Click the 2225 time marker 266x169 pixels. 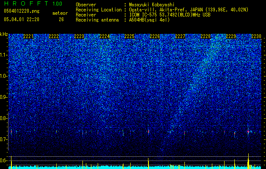129,36
